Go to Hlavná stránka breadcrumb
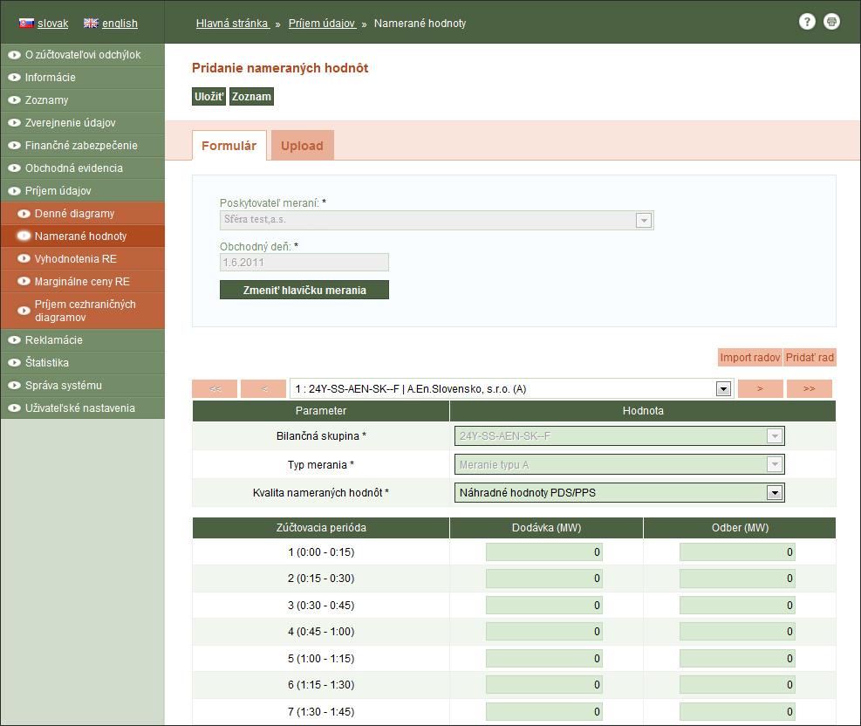 click(232, 23)
